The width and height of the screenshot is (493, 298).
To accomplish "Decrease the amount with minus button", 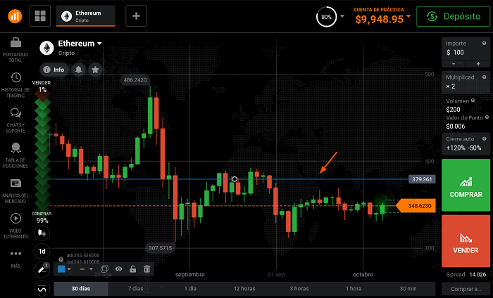I will pos(454,64).
